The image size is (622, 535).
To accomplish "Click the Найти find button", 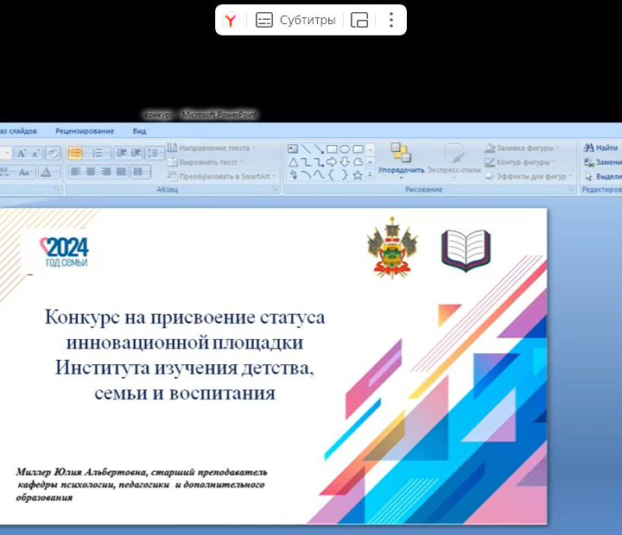I will [x=601, y=148].
